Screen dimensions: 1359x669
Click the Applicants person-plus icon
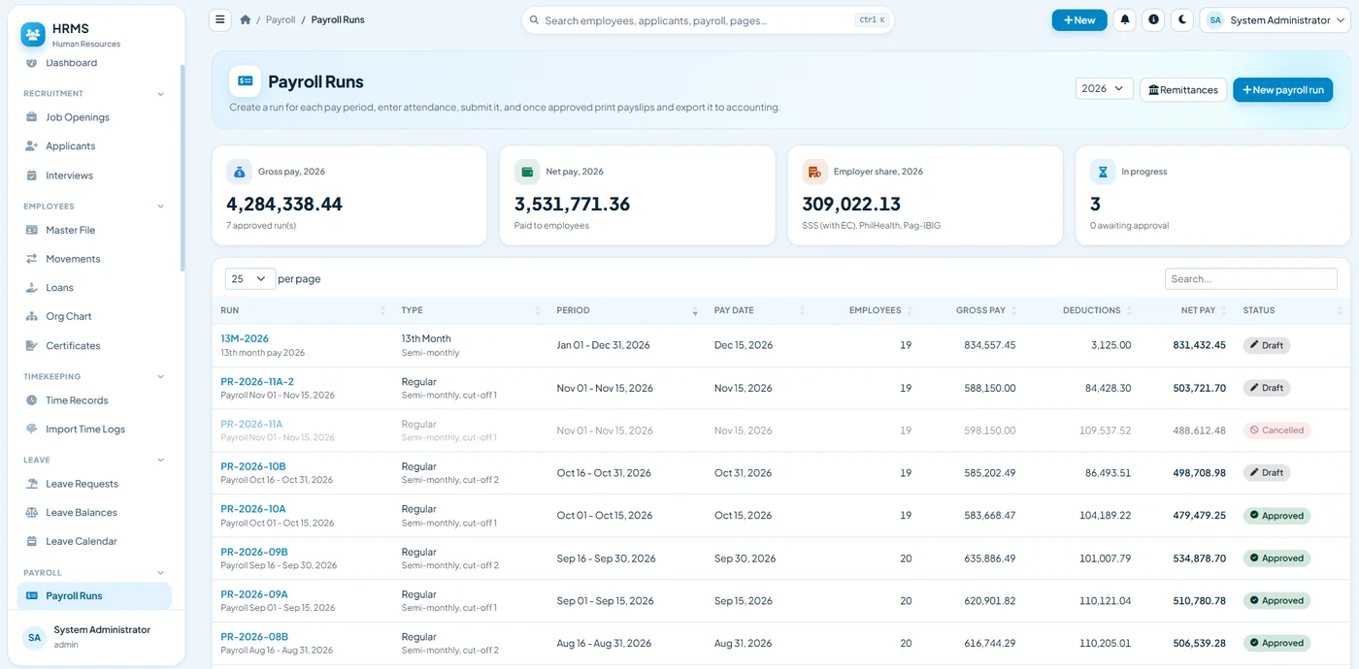[x=32, y=146]
